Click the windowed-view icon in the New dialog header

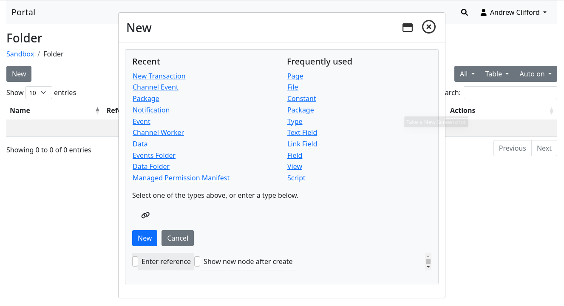(408, 27)
